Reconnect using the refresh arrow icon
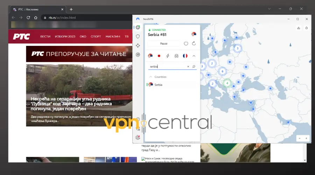 [194, 43]
